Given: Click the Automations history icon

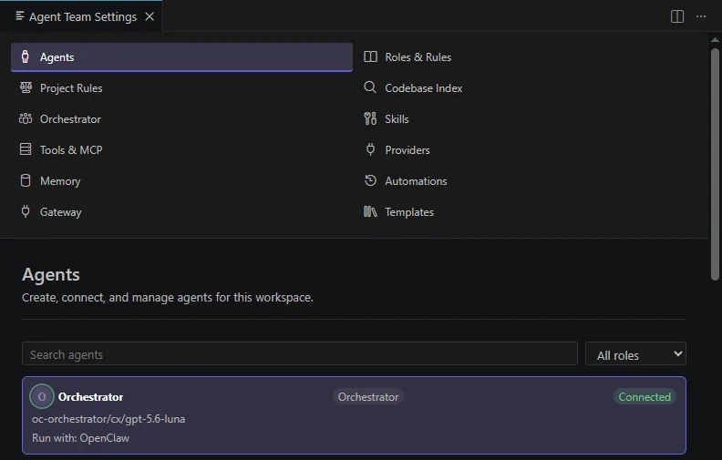Looking at the screenshot, I should pos(370,180).
